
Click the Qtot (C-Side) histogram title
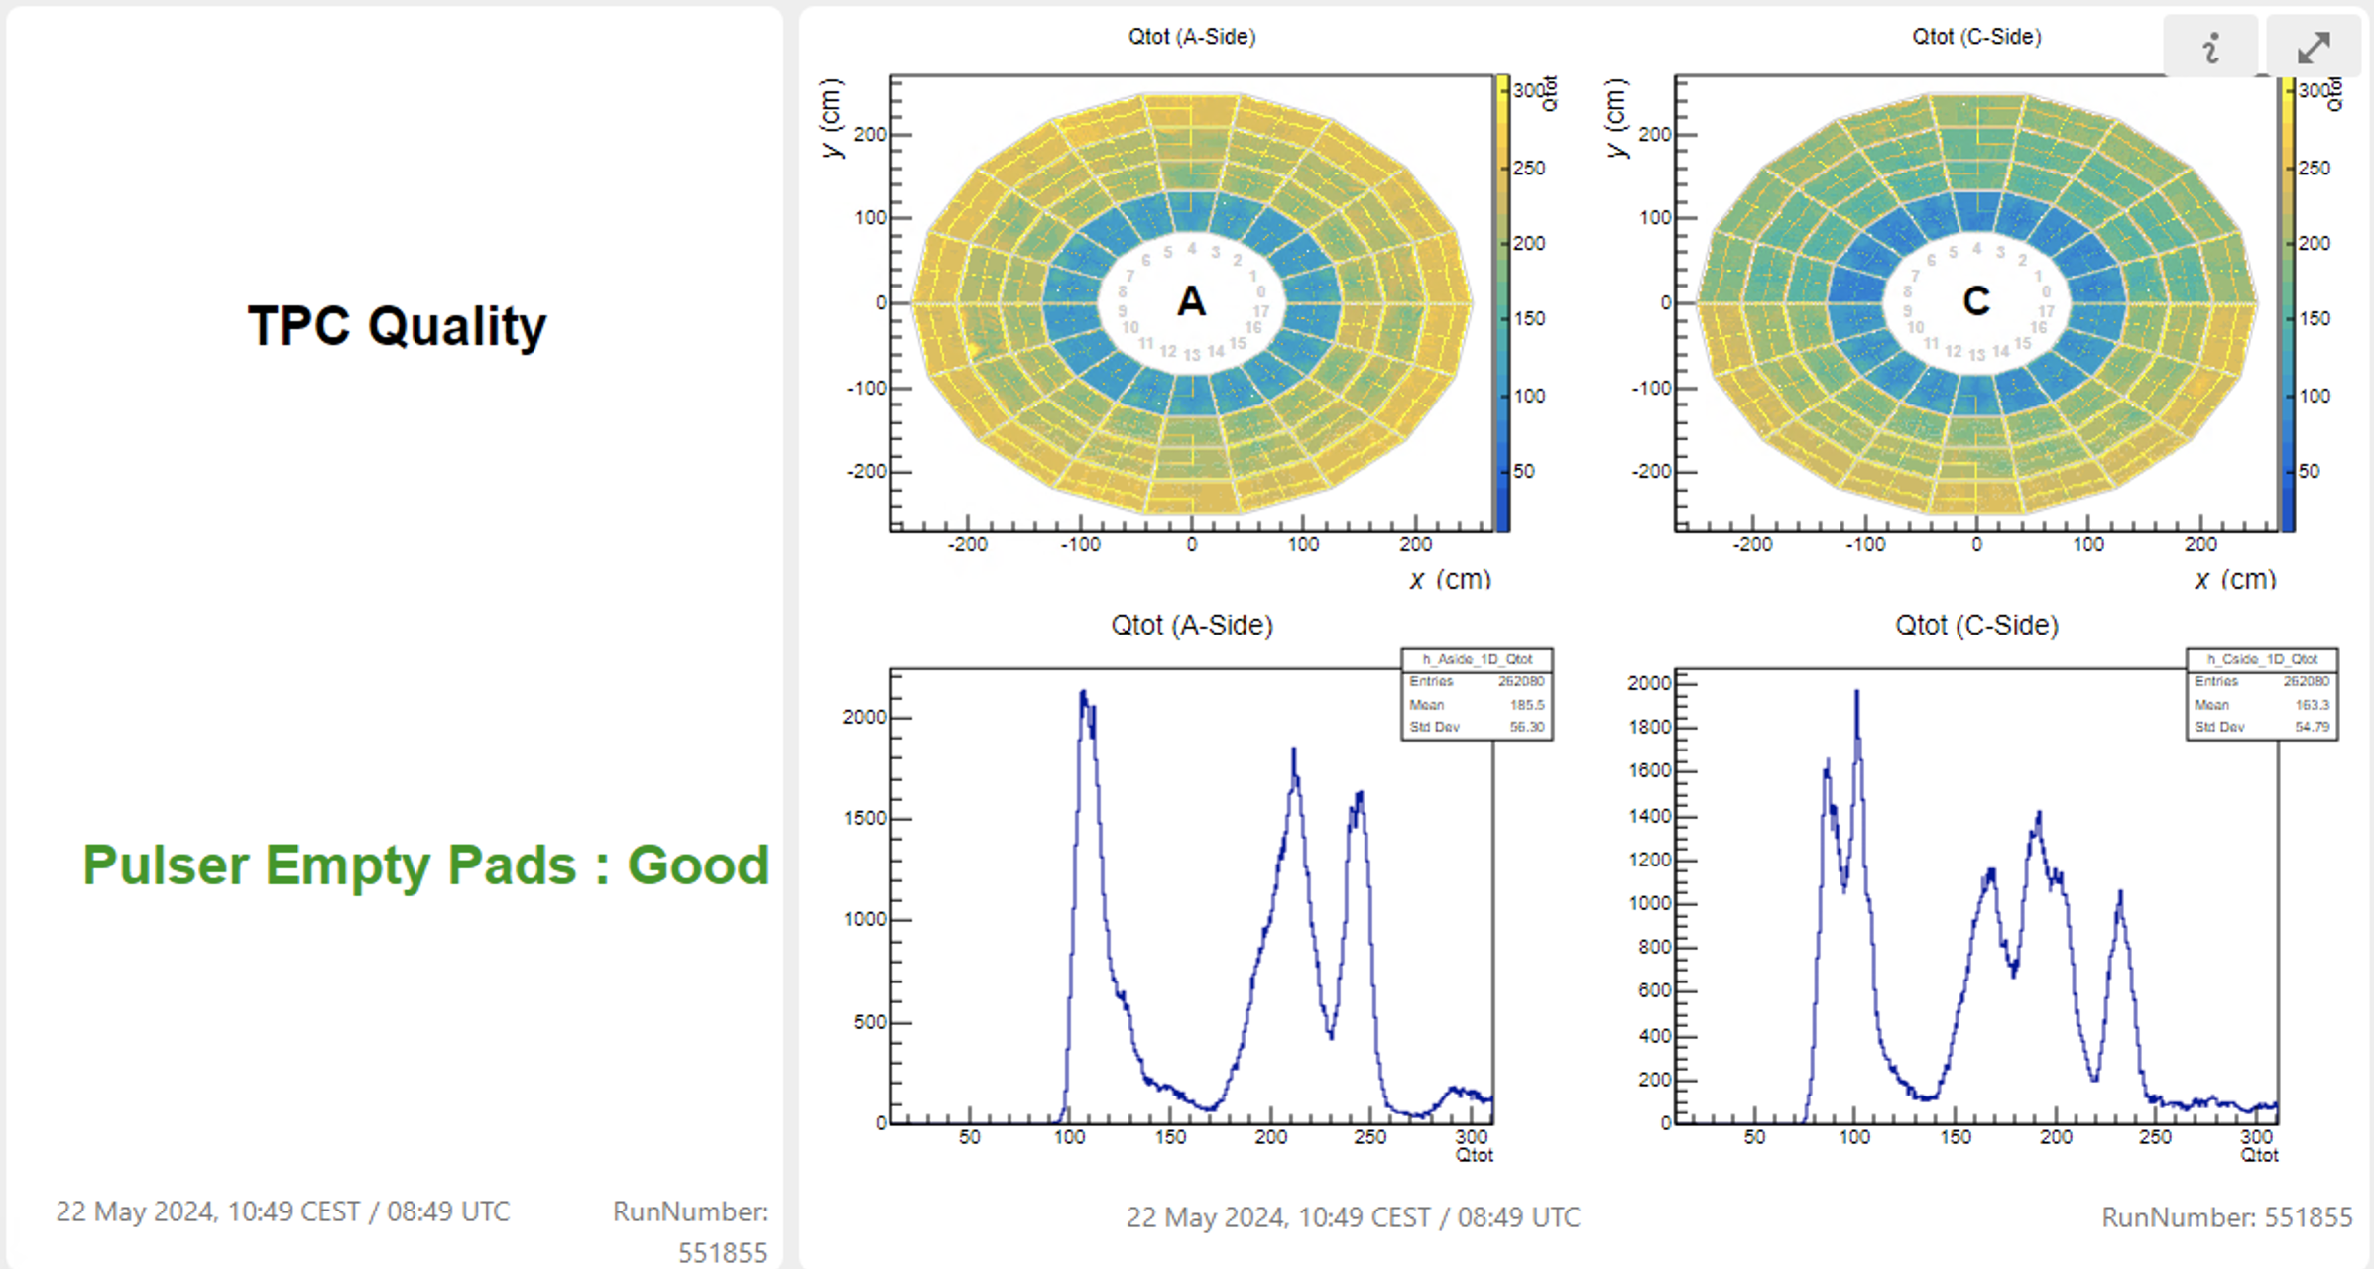pyautogui.click(x=1976, y=626)
